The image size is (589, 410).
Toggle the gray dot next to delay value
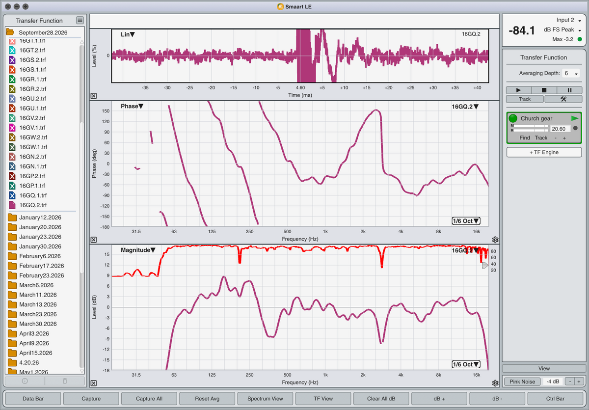(x=575, y=128)
